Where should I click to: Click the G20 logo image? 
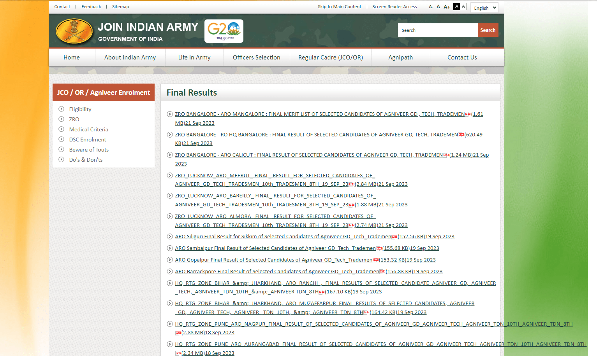coord(224,31)
